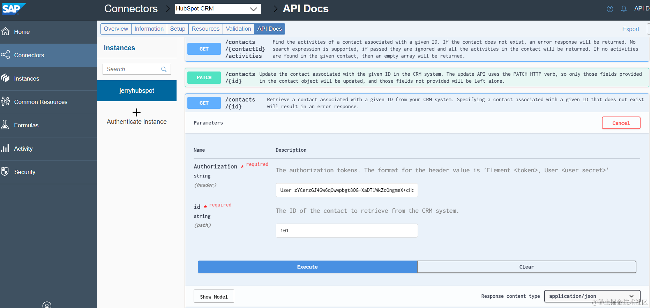This screenshot has width=650, height=308.
Task: Click the Authenticate instance label
Action: (x=137, y=122)
